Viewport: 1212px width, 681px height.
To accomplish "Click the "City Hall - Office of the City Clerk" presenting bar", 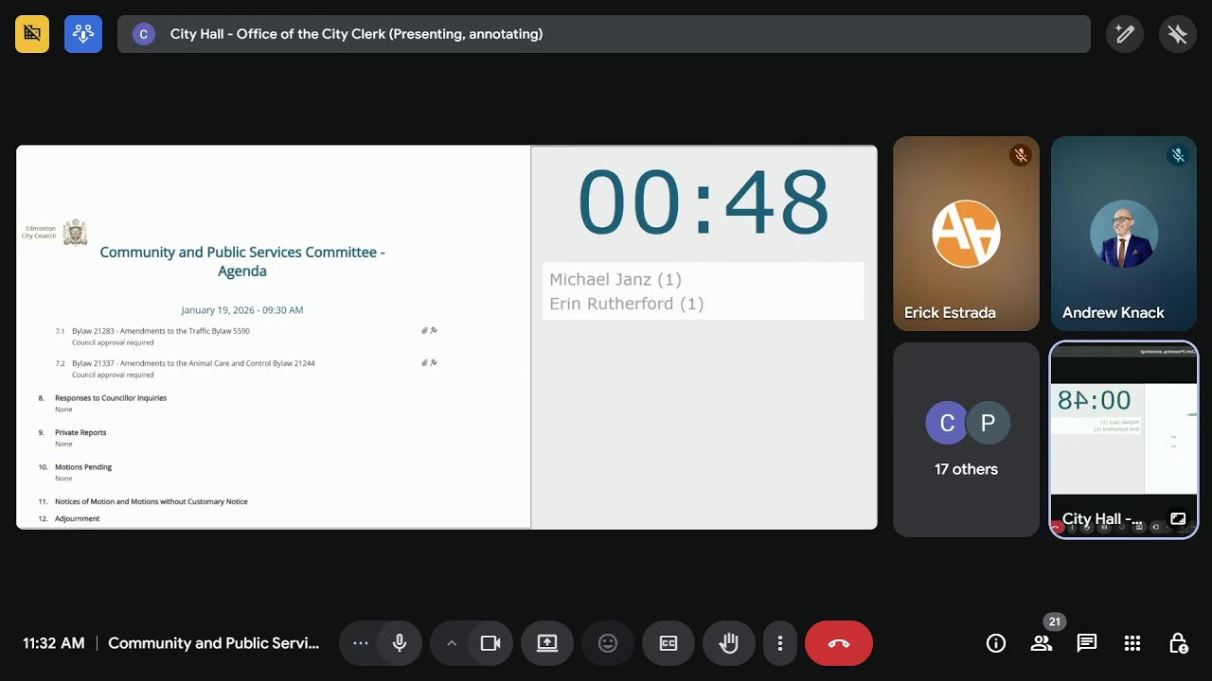I will (x=604, y=34).
